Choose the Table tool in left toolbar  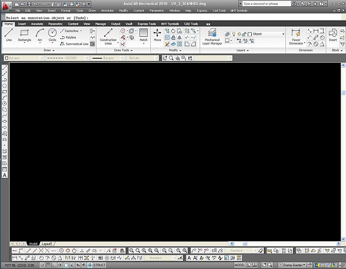4,169
